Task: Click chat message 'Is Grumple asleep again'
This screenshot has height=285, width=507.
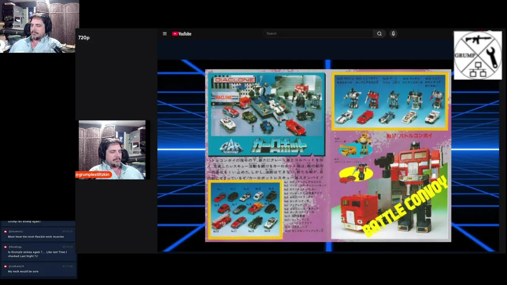Action: click(x=37, y=254)
